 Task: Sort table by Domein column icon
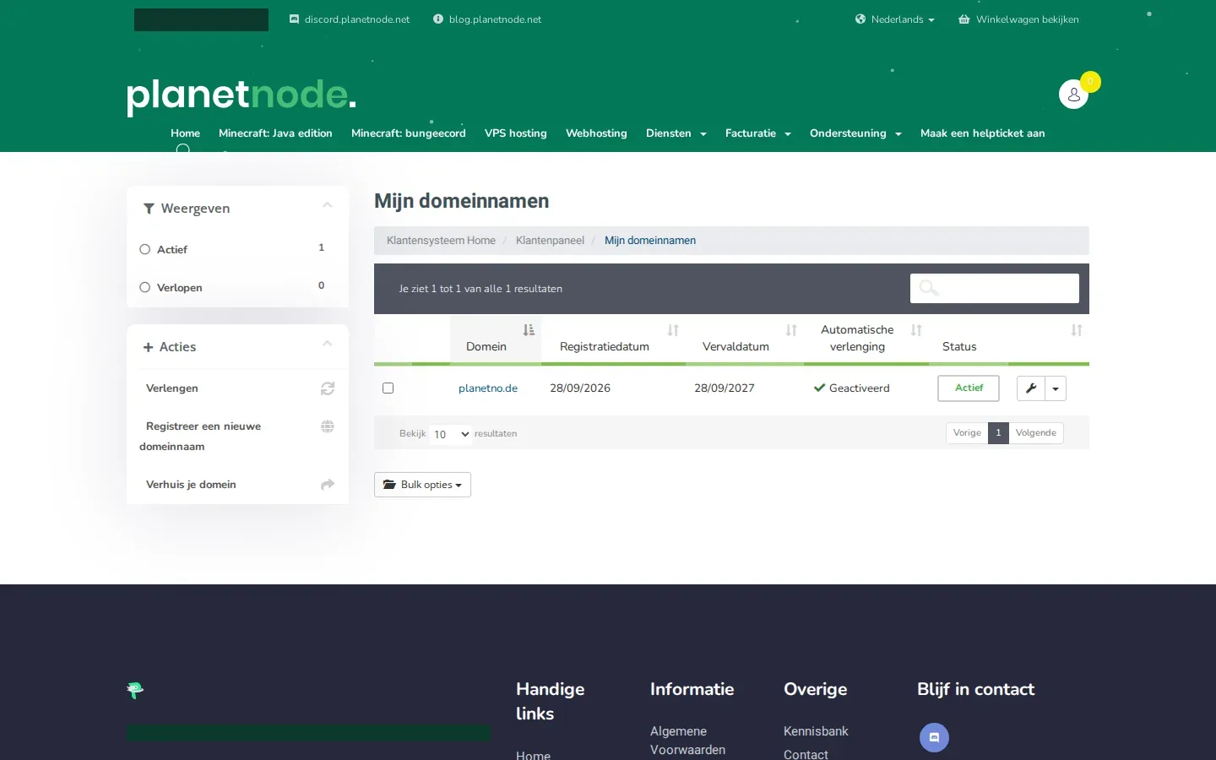tap(529, 330)
